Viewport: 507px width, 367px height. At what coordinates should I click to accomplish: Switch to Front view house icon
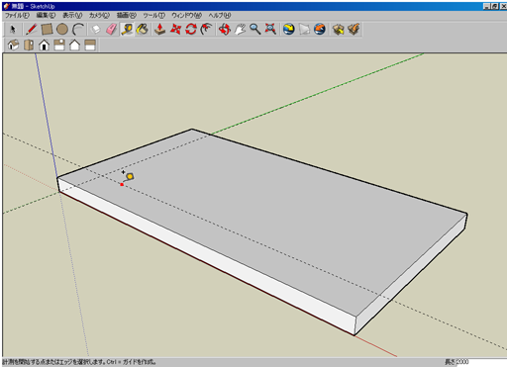click(x=44, y=45)
